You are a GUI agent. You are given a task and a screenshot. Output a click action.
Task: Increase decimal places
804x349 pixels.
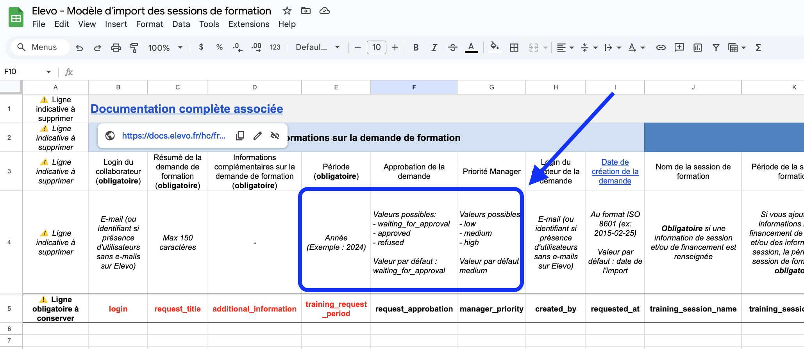[256, 47]
